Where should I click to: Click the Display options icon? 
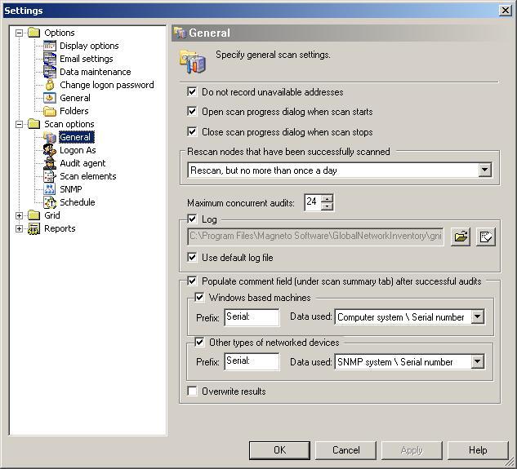(x=50, y=46)
